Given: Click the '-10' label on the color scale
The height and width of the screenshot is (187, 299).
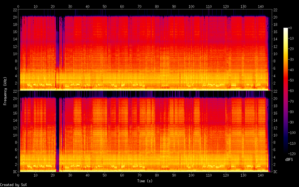Looking at the screenshot, I should point(291,38).
